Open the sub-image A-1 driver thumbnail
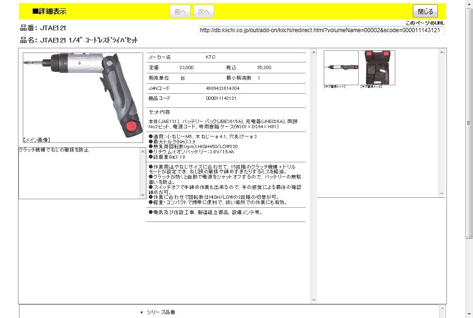The width and height of the screenshot is (473, 318). [x=341, y=68]
